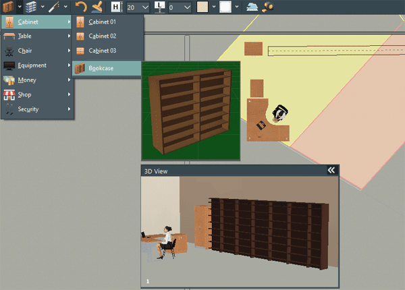
Task: Select the undo arrow icon
Action: (81, 7)
